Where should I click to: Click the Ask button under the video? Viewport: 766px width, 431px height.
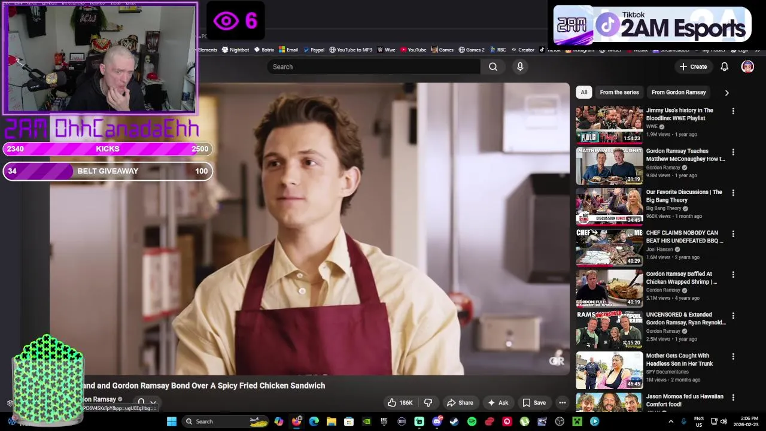click(498, 403)
